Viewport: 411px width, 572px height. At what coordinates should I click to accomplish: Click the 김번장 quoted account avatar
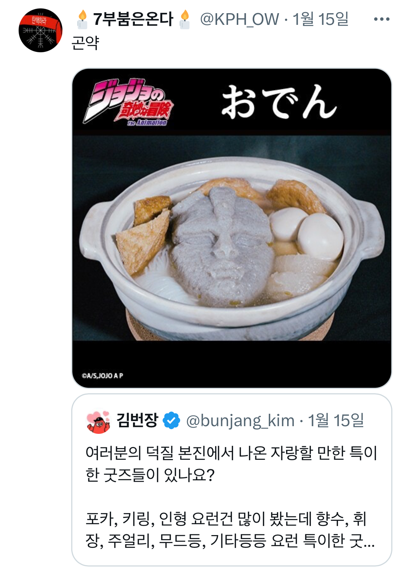[98, 421]
